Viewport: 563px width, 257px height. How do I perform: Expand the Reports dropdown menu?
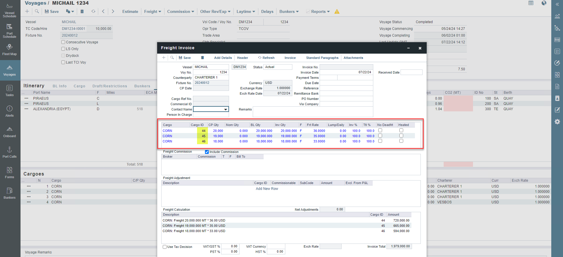coord(320,12)
